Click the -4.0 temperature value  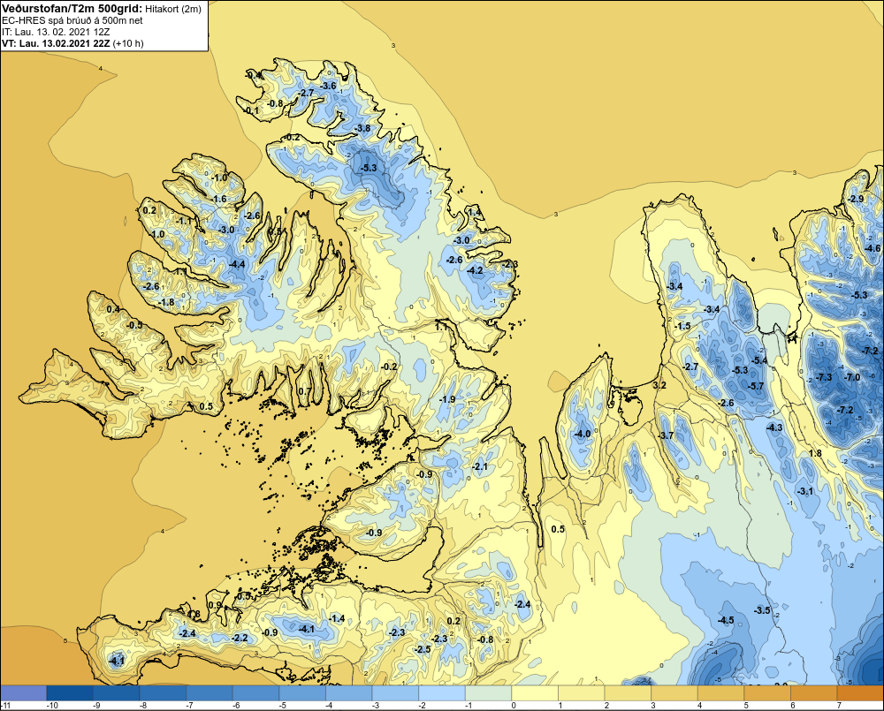[x=583, y=434]
